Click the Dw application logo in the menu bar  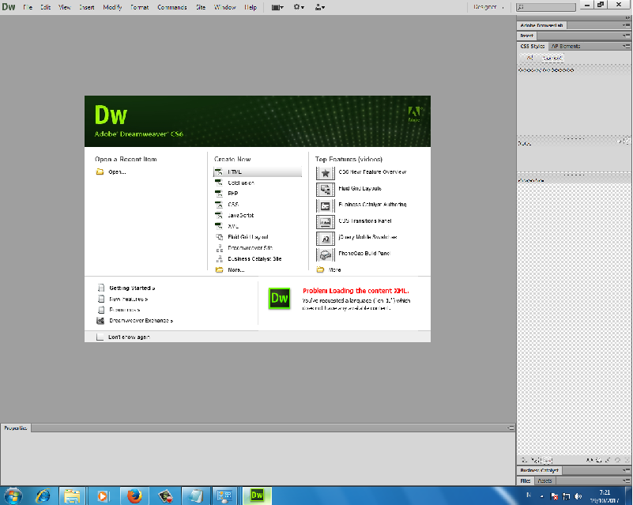[x=9, y=7]
